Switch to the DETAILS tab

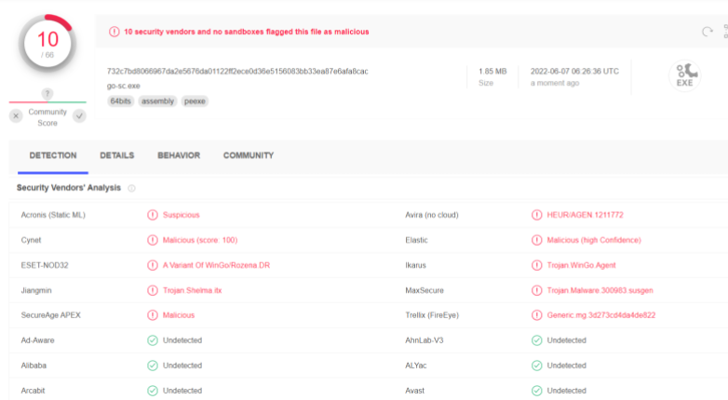point(117,155)
